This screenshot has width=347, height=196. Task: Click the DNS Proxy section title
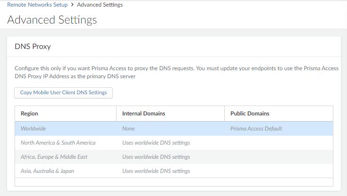coord(33,47)
